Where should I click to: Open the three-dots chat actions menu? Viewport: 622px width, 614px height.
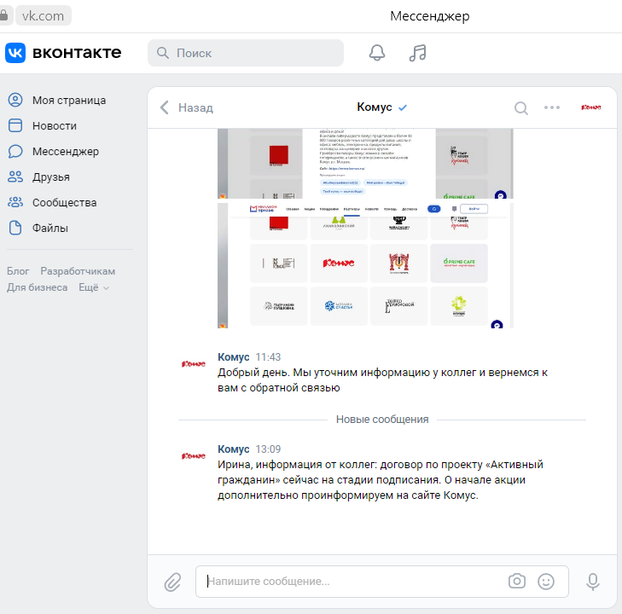[552, 107]
